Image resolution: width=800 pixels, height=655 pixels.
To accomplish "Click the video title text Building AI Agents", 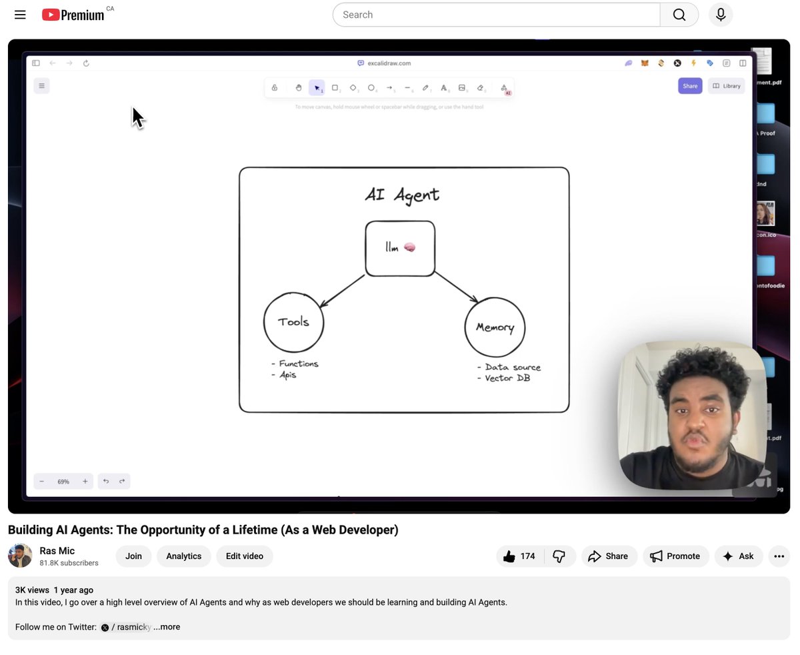I will coord(203,530).
